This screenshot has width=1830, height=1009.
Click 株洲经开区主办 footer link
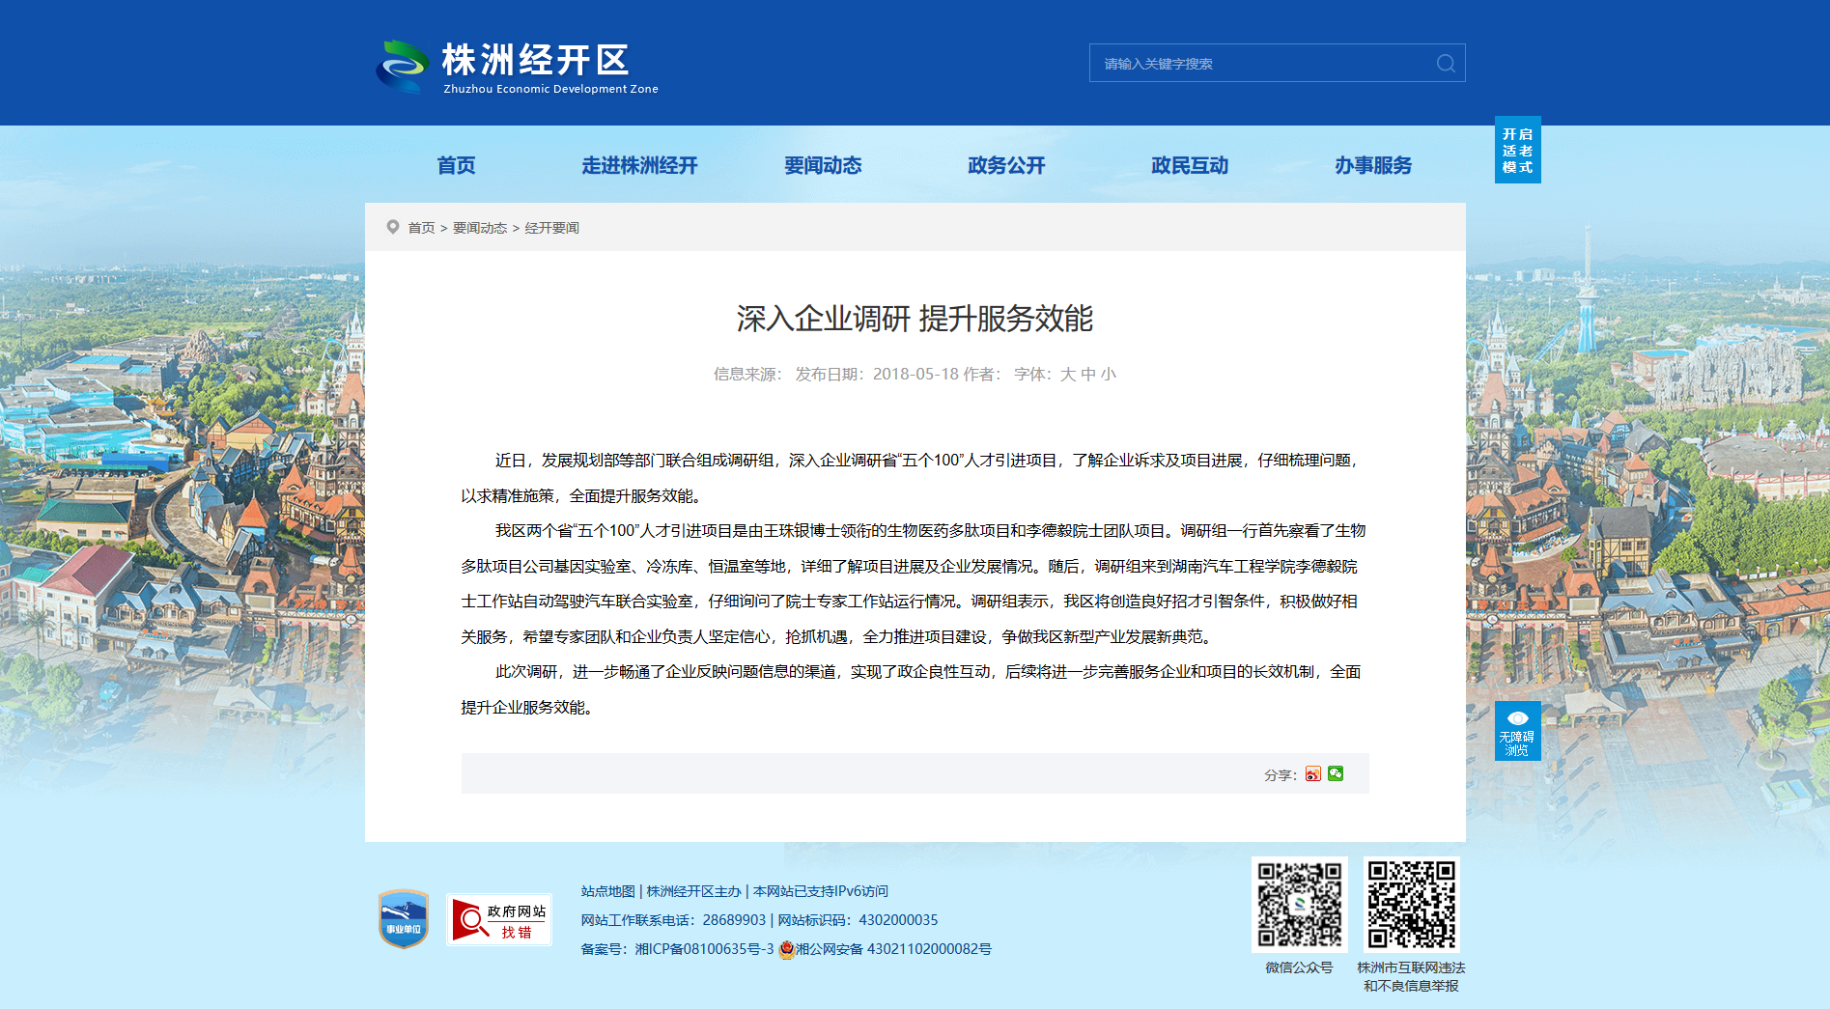[x=693, y=891]
